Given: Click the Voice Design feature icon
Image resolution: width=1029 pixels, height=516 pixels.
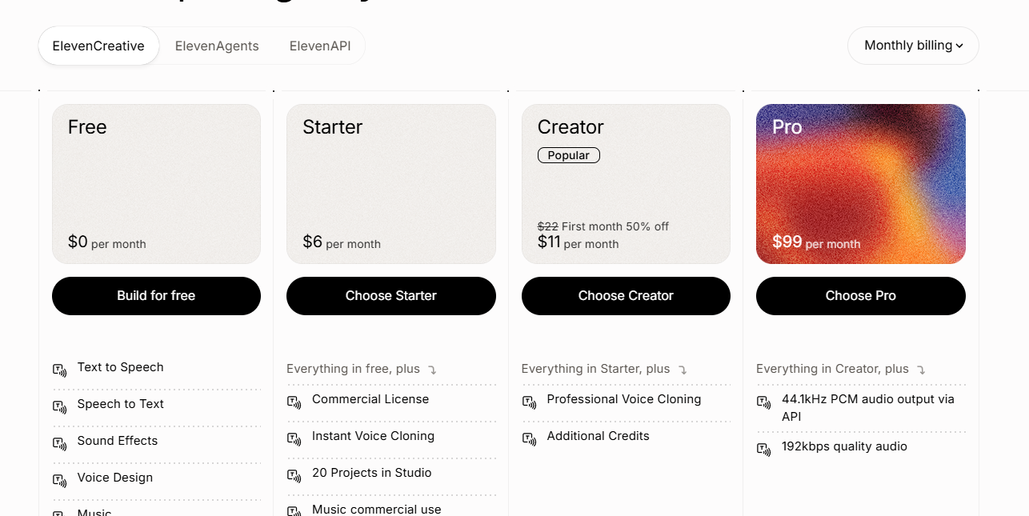Looking at the screenshot, I should pyautogui.click(x=60, y=481).
